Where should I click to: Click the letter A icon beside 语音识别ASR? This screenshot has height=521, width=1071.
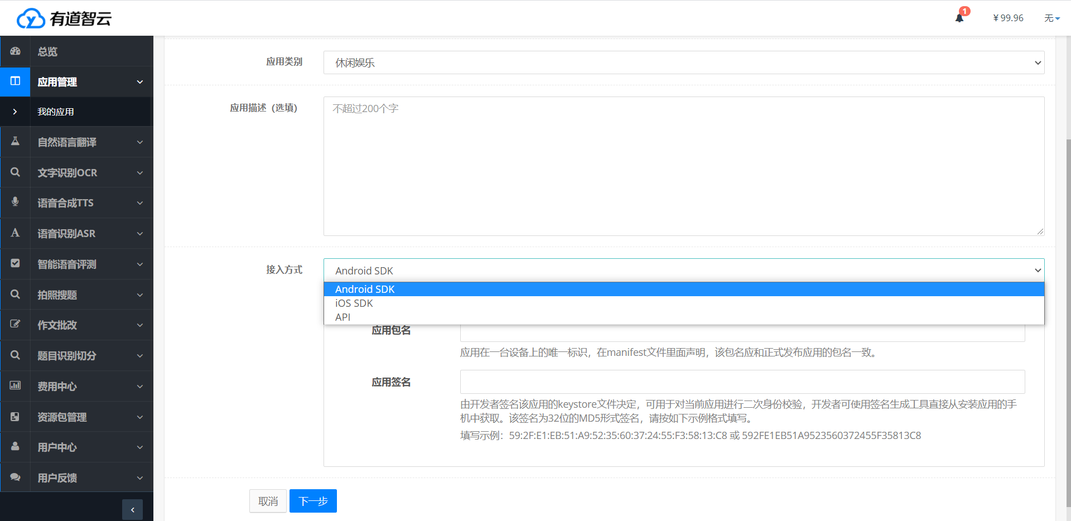click(x=15, y=233)
